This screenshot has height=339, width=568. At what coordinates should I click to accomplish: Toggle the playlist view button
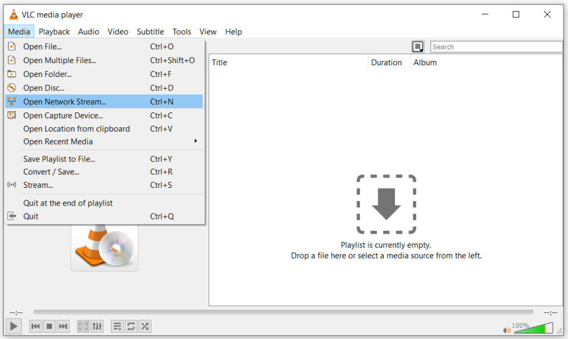pos(117,326)
